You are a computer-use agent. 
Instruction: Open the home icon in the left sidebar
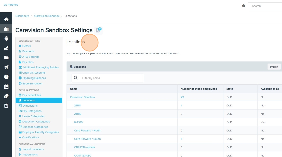pyautogui.click(x=6, y=19)
